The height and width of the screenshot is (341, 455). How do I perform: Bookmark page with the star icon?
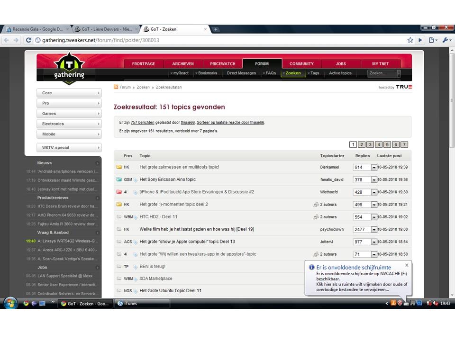pos(410,40)
